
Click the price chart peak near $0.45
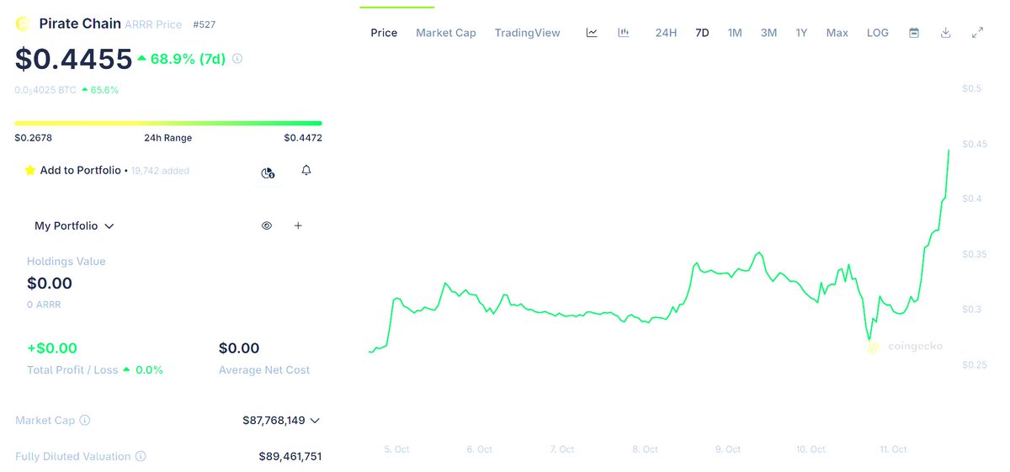(949, 150)
